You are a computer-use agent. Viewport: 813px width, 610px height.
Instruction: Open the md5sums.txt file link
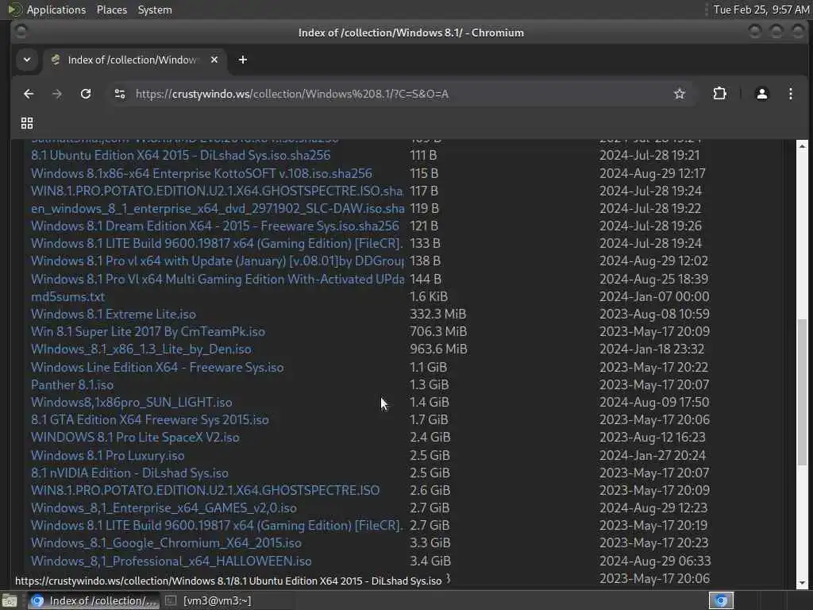(x=67, y=297)
